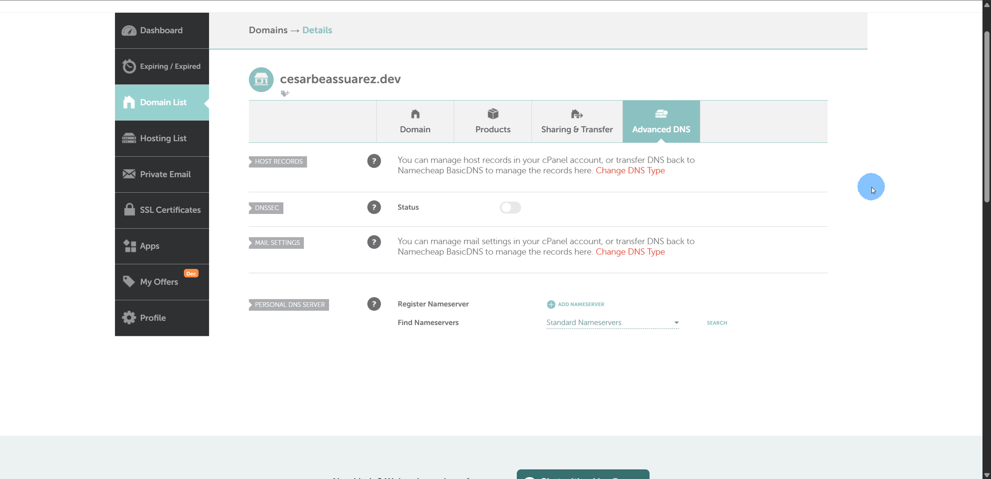Screen dimensions: 991x479
Task: Click the My Offers tag icon
Action: 129,281
